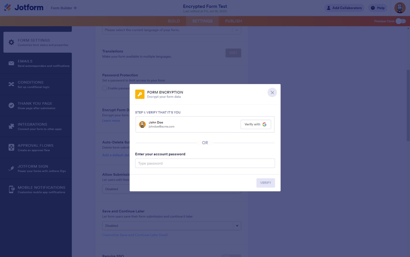Open your profile avatar menu
This screenshot has width=410, height=257.
tap(400, 8)
